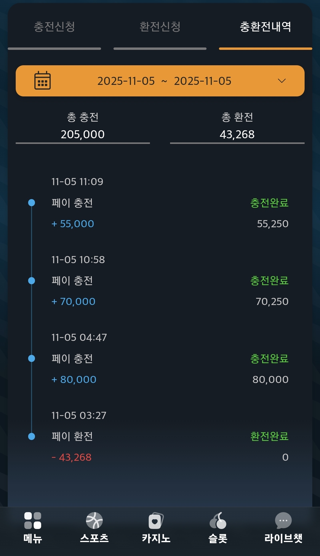Open the 슬롯 cherry icon

click(218, 521)
